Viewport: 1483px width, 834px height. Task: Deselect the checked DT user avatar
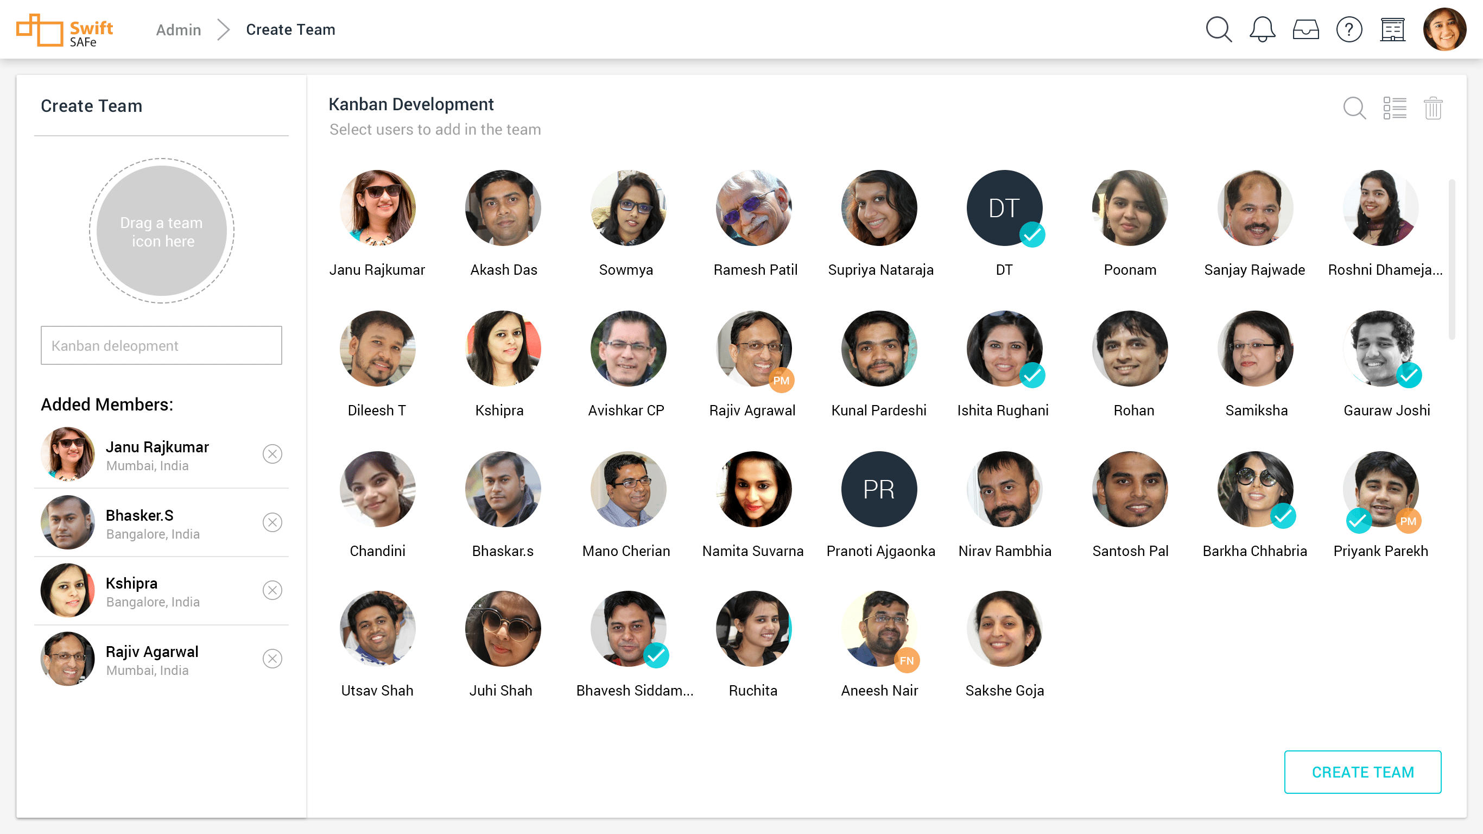pyautogui.click(x=1004, y=208)
